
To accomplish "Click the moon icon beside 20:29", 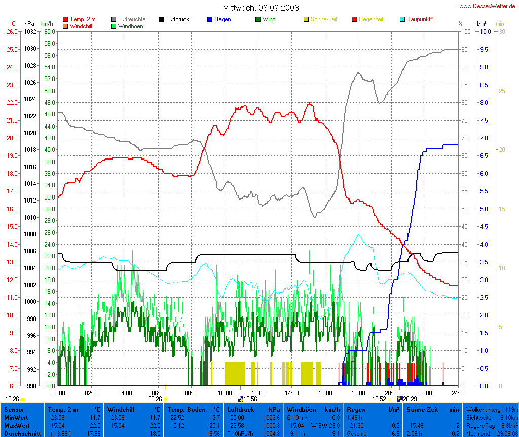I will pos(400,399).
